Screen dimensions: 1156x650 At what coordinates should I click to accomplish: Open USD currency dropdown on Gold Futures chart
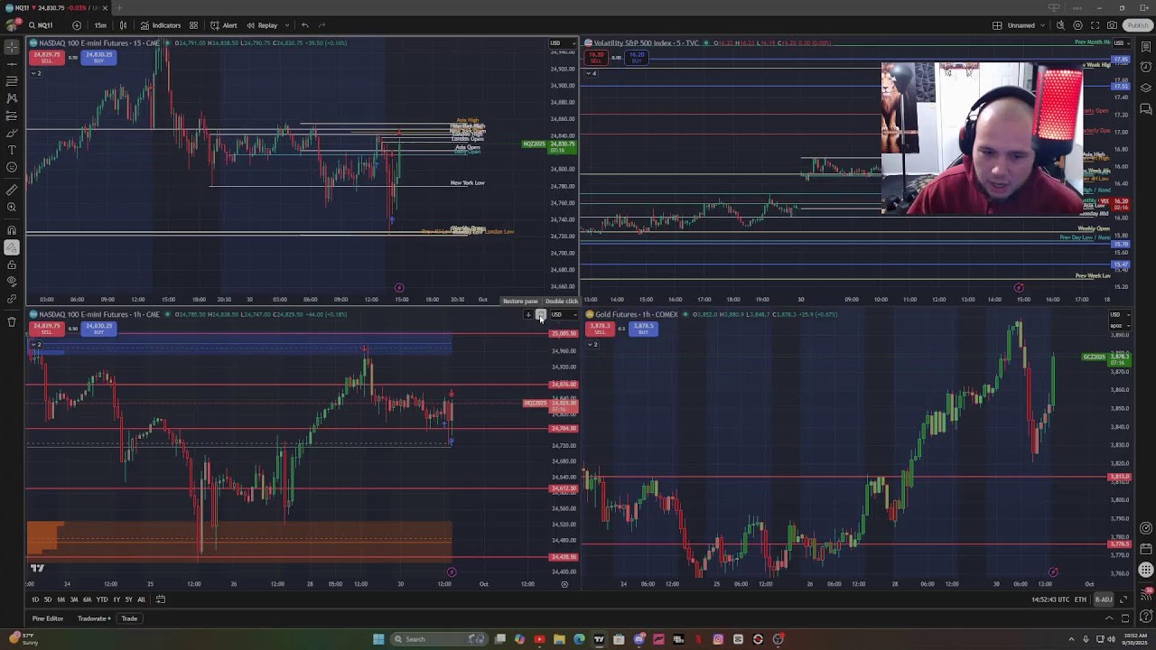pos(1118,314)
